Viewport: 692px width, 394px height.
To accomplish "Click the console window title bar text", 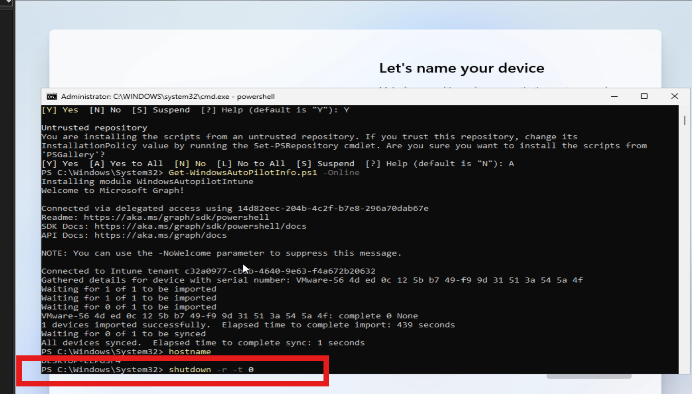I will click(168, 97).
